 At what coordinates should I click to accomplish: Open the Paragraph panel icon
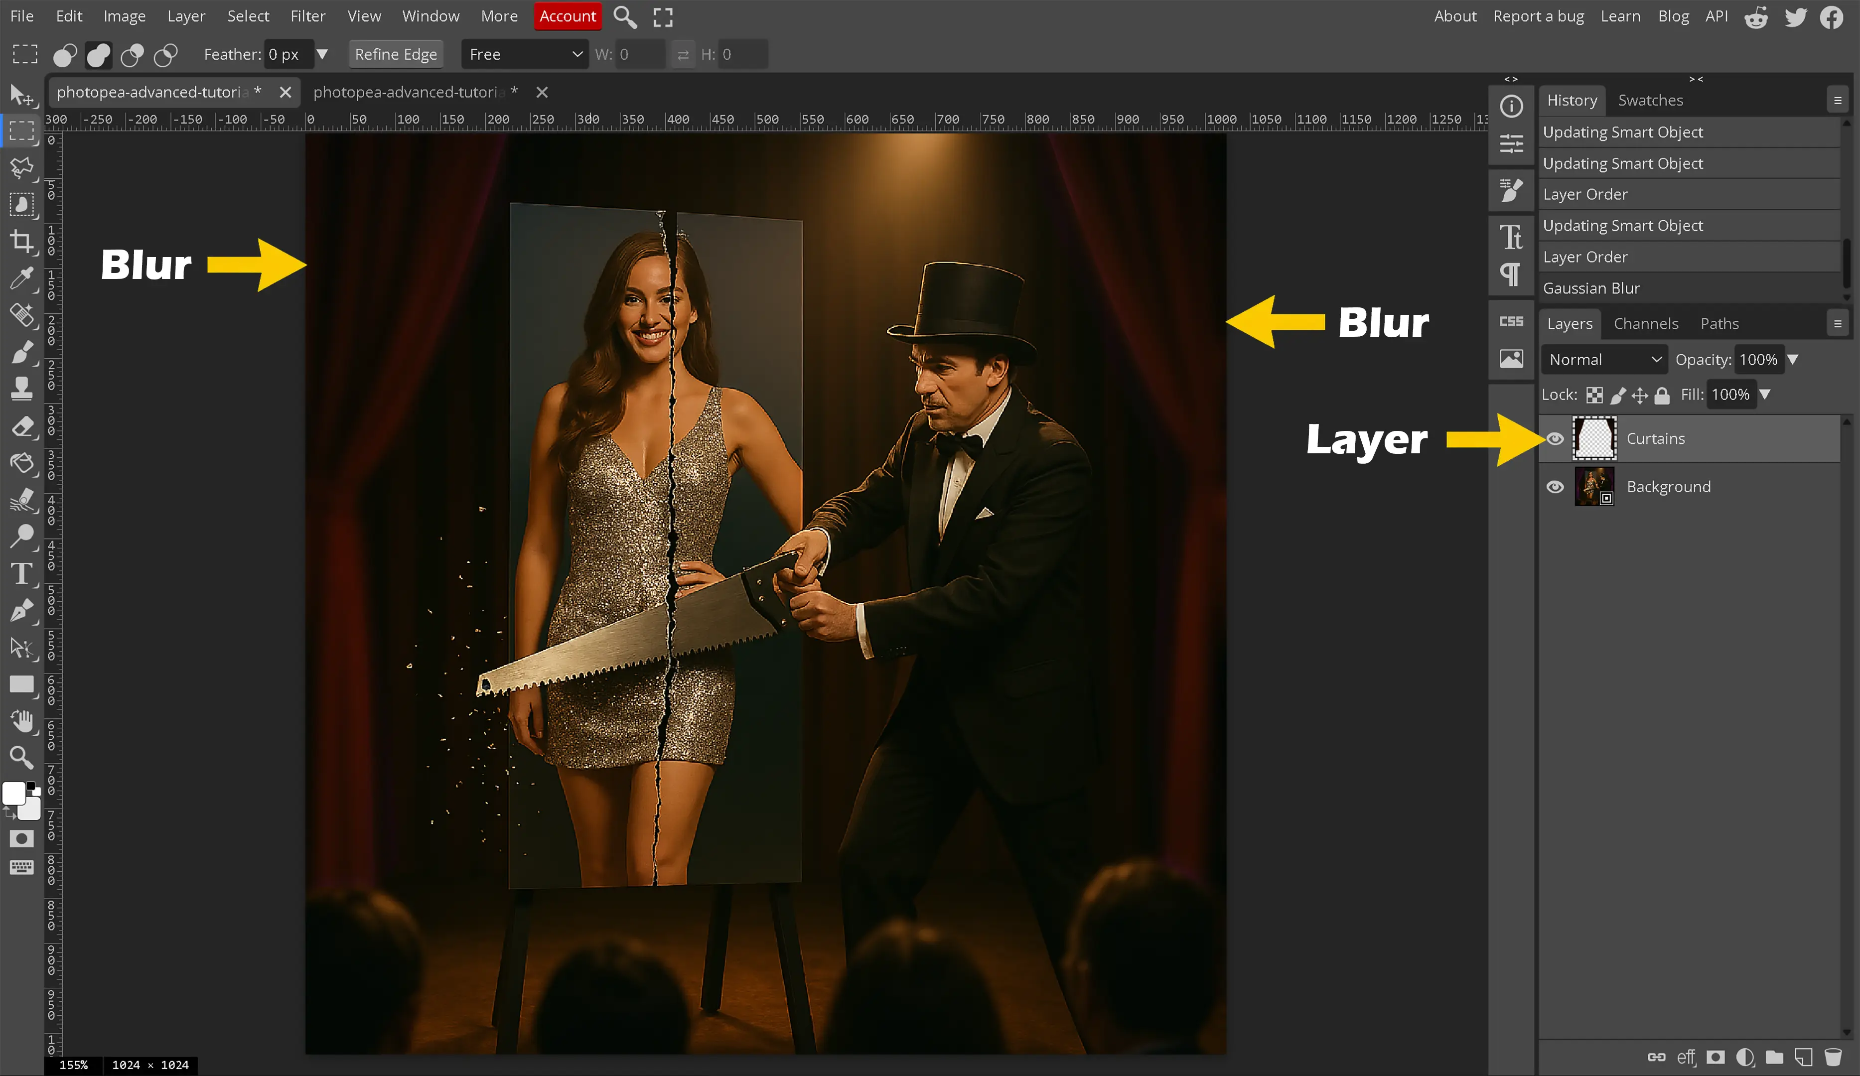pos(1511,274)
